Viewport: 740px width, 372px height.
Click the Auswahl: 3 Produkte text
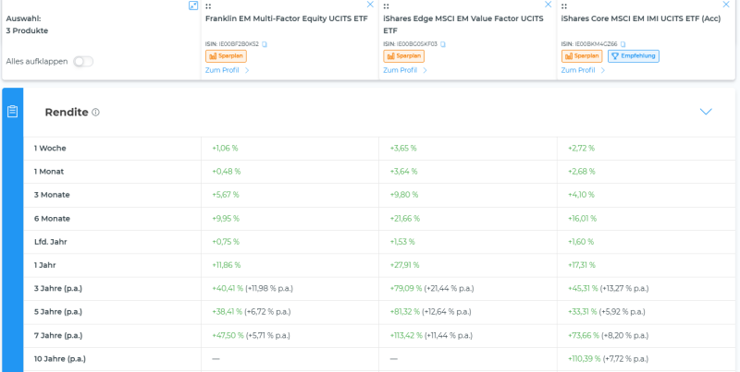point(27,25)
